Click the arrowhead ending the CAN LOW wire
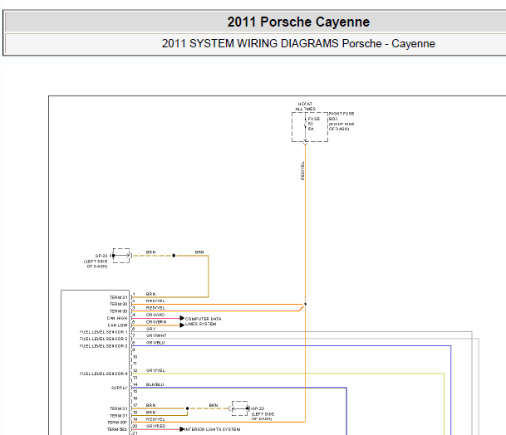The height and width of the screenshot is (435, 506). [182, 325]
